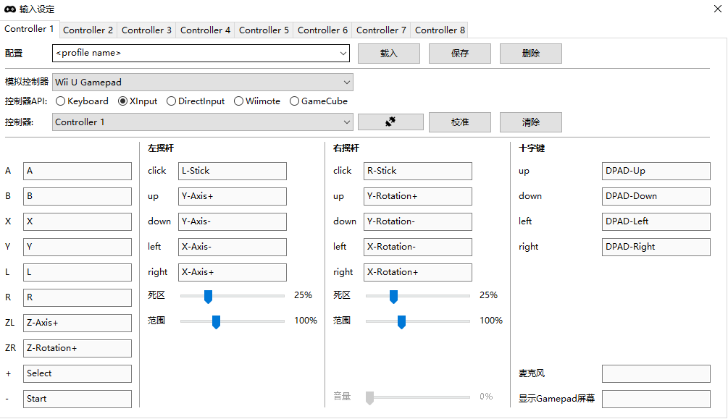Click the Y button mapping field

point(78,247)
